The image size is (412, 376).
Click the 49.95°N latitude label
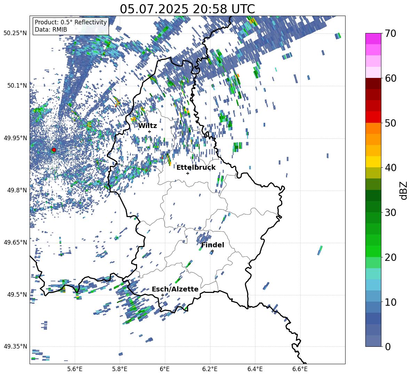(x=15, y=138)
